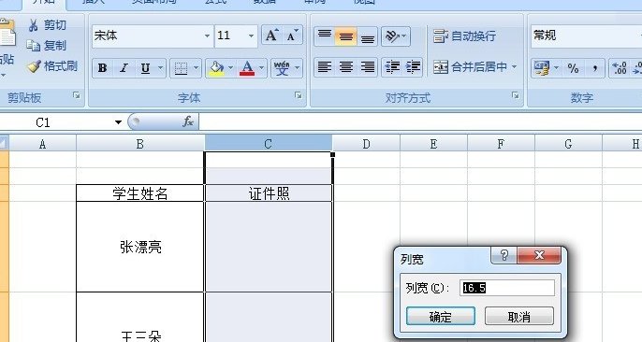Open text orientation options
Screen dimensions: 642x342
(396, 36)
